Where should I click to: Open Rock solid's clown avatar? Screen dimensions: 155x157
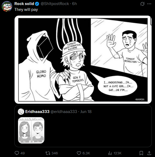pyautogui.click(x=7, y=6)
